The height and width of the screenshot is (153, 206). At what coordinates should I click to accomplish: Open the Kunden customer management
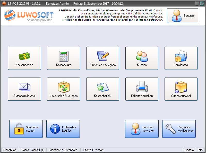click(142, 58)
